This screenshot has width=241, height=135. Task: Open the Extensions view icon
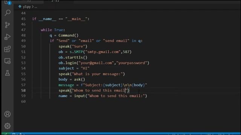pyautogui.click(x=8, y=49)
